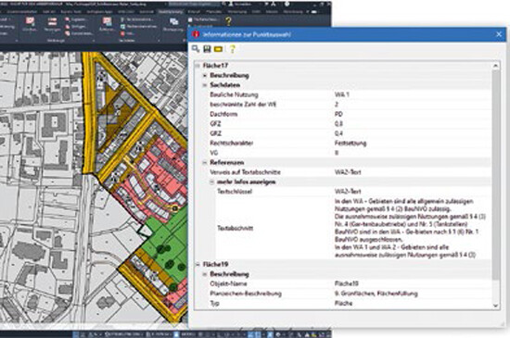Click the GRZ value '0,4'
The height and width of the screenshot is (338, 510).
pos(338,133)
